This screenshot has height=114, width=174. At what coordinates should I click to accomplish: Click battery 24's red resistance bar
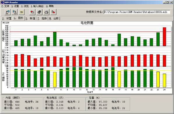(164, 37)
